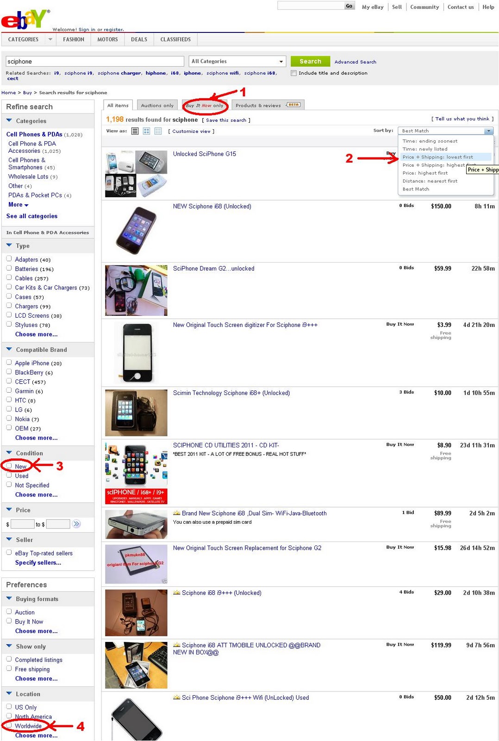Image resolution: width=499 pixels, height=741 pixels.
Task: Click Save this search link
Action: tap(226, 120)
